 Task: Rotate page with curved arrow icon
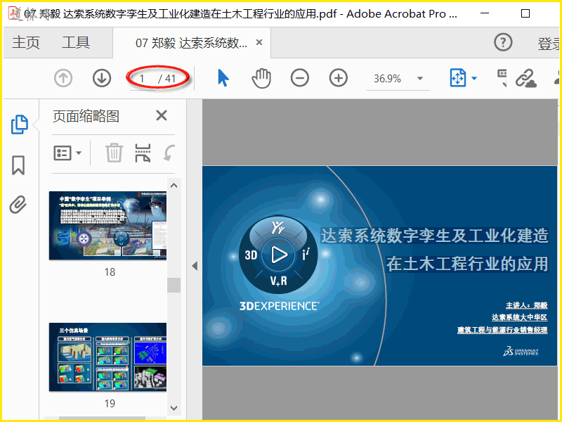(x=169, y=153)
